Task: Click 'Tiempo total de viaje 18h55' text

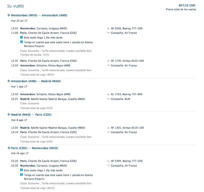Action: click(37, 75)
